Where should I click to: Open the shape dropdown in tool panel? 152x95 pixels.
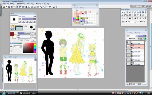[x=131, y=22]
